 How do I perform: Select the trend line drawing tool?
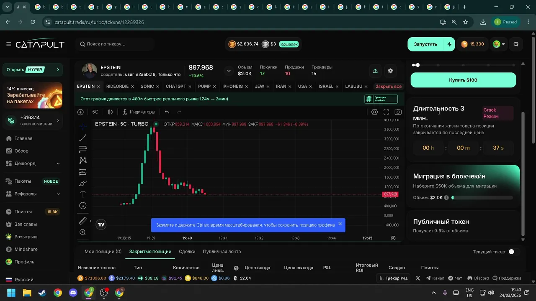pos(83,138)
